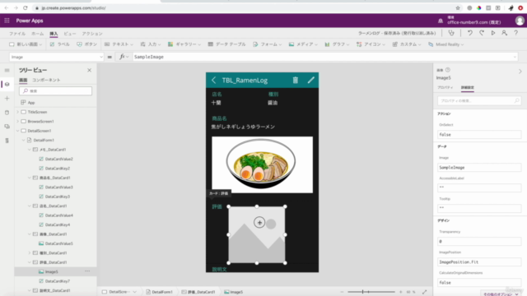Open the ファイル menu
This screenshot has width=527, height=296.
tap(17, 34)
